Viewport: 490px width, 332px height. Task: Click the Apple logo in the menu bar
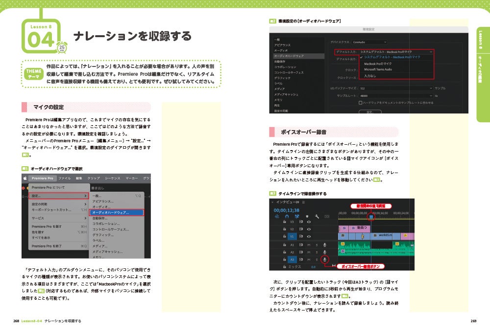point(25,178)
